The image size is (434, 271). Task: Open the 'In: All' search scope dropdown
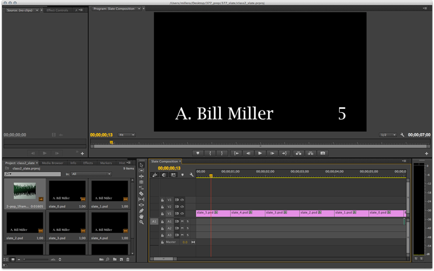[x=91, y=174]
